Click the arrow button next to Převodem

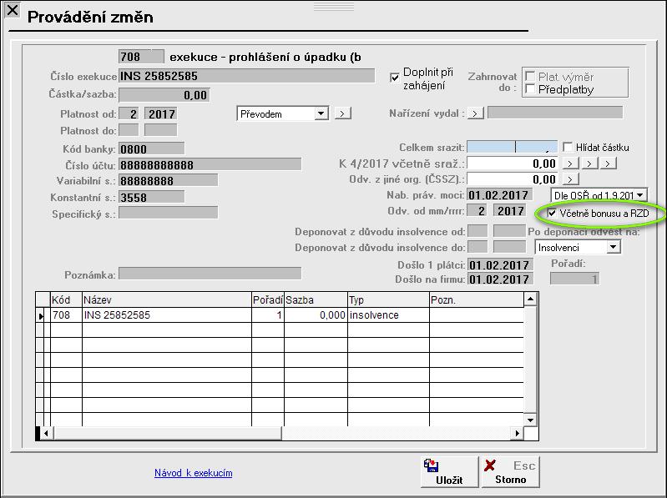343,113
